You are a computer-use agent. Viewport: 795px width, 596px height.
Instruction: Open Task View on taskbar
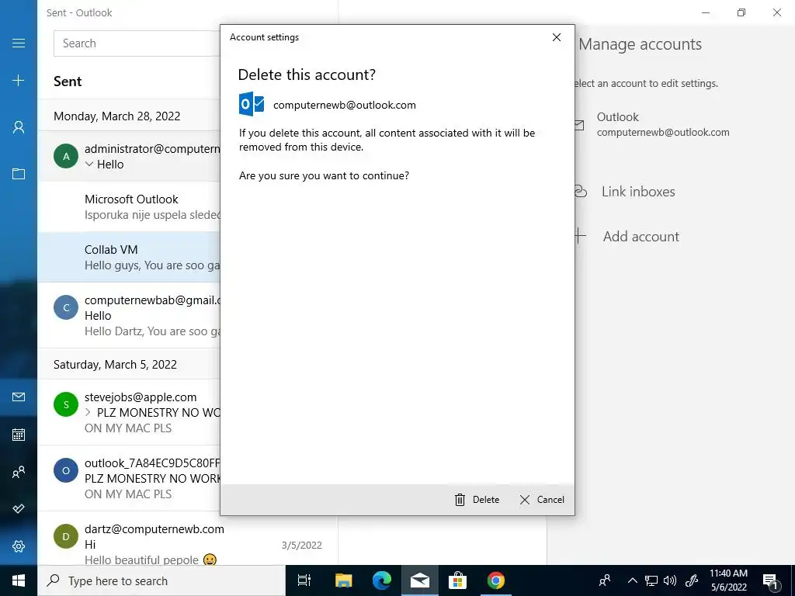click(304, 580)
